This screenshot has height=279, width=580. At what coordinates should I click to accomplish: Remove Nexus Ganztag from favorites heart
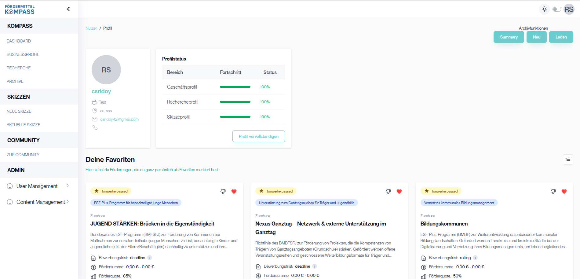tap(399, 192)
